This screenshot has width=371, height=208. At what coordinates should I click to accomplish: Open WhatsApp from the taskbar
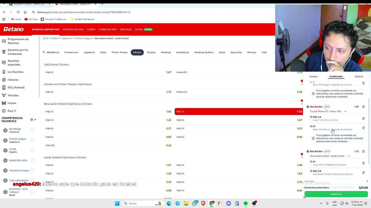[194, 203]
